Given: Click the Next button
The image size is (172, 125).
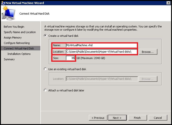Looking at the screenshot, I should [117, 118].
